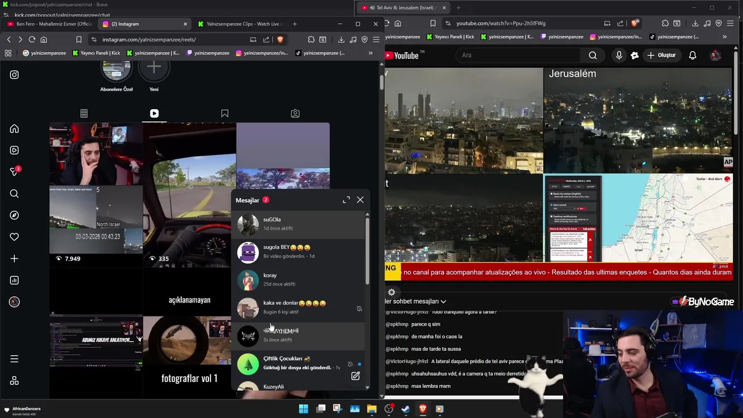Open Brave Shields in Instagram window

[280, 39]
